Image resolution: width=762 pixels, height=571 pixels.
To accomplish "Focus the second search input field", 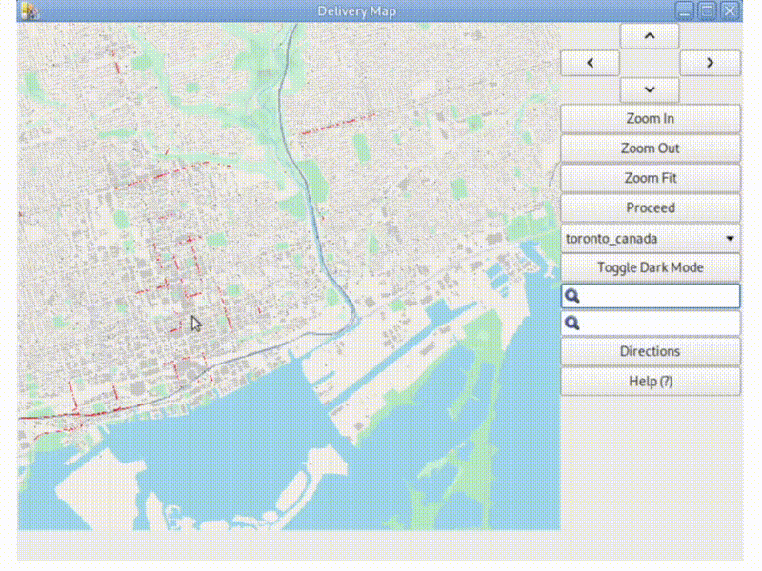I will click(x=659, y=324).
